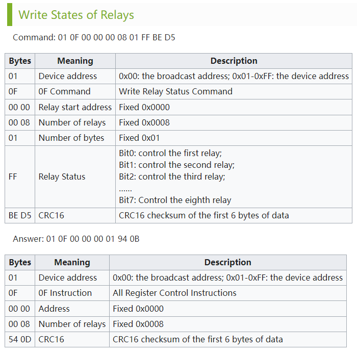Click the "Bit0: control the first relay" line
The width and height of the screenshot is (357, 353).
click(x=170, y=153)
